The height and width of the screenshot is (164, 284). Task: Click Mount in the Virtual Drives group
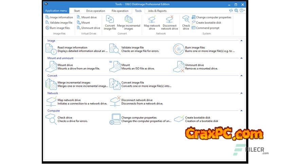tap(84, 23)
